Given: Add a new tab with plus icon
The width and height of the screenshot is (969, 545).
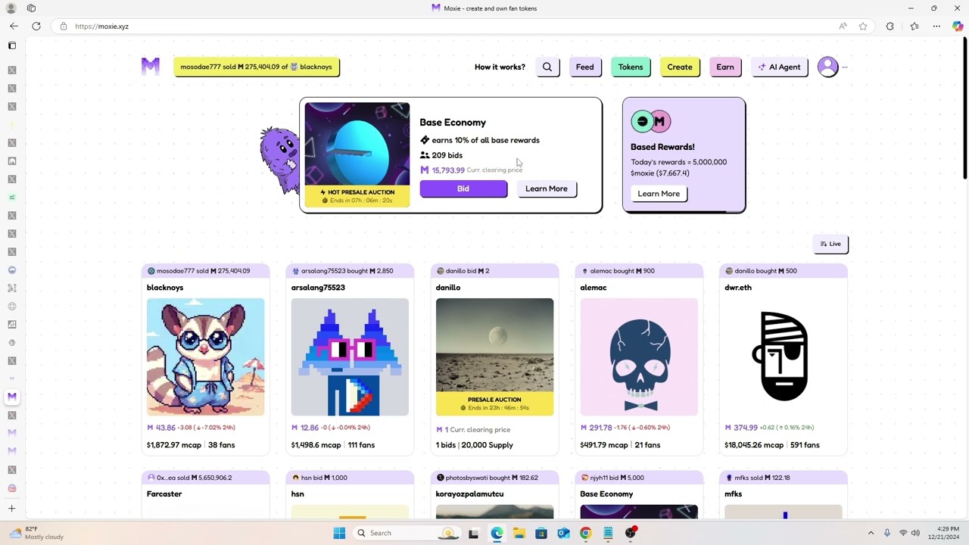Looking at the screenshot, I should click(11, 509).
